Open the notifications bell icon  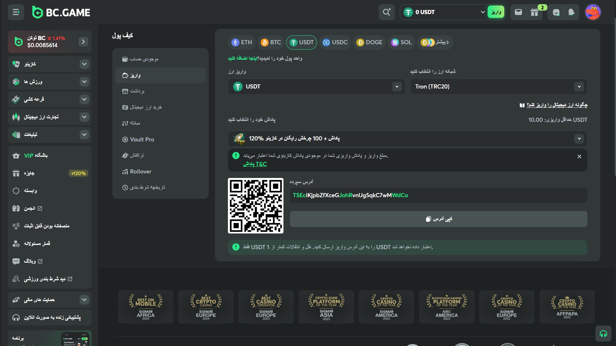tap(571, 12)
